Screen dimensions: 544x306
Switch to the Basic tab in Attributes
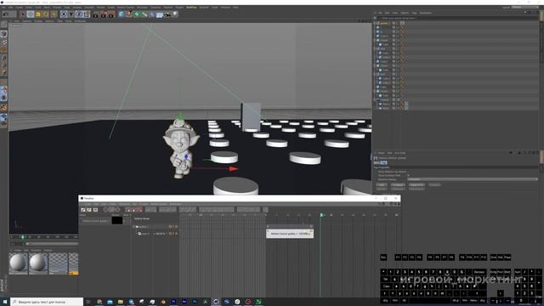(x=377, y=162)
